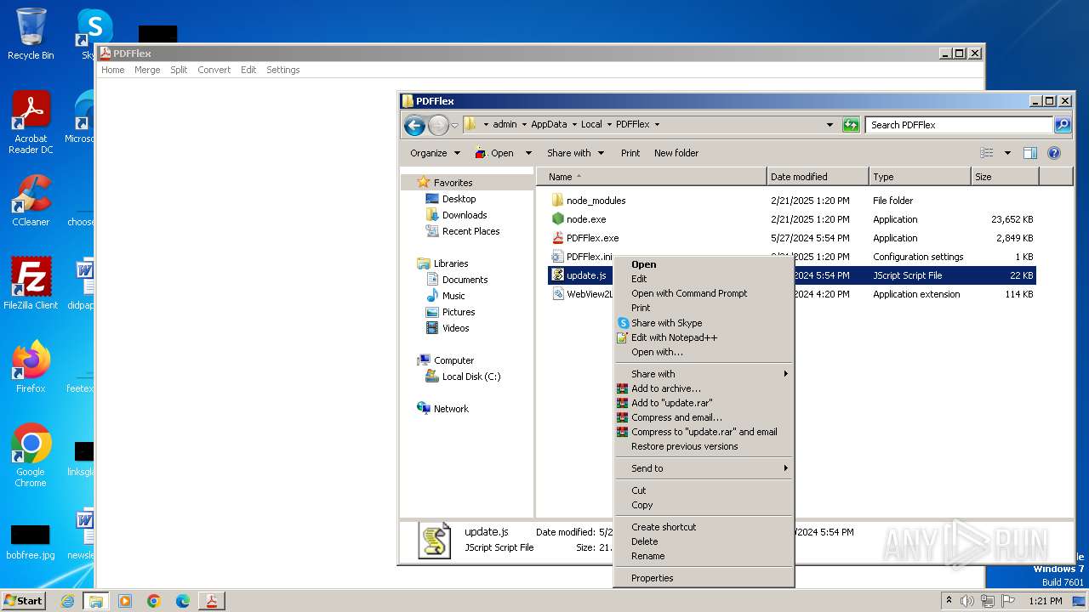
Task: Select Open with Command Prompt
Action: (x=689, y=293)
